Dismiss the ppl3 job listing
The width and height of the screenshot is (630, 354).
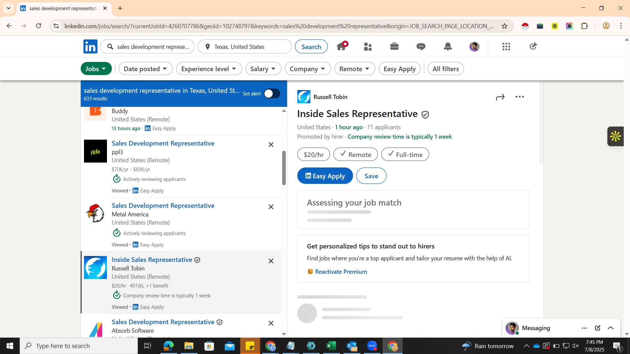tap(271, 145)
